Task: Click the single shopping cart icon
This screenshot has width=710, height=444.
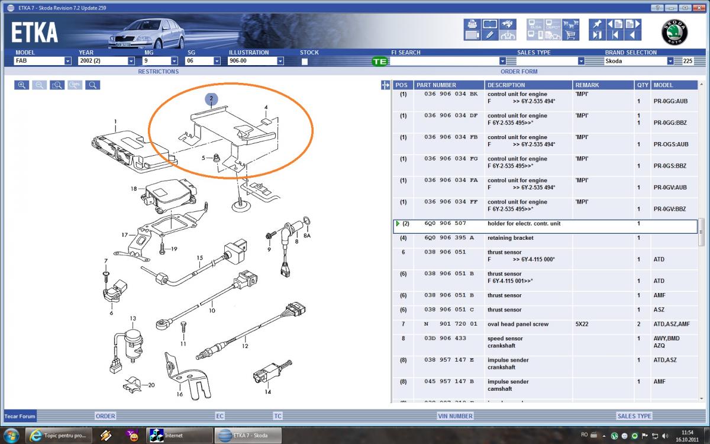Action: pos(570,35)
